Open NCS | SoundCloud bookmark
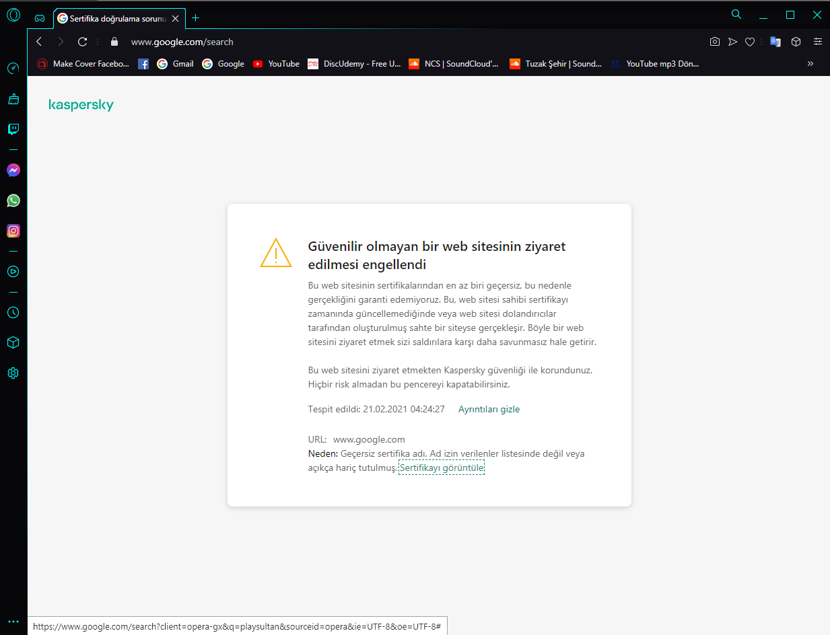The width and height of the screenshot is (830, 635). tap(454, 64)
